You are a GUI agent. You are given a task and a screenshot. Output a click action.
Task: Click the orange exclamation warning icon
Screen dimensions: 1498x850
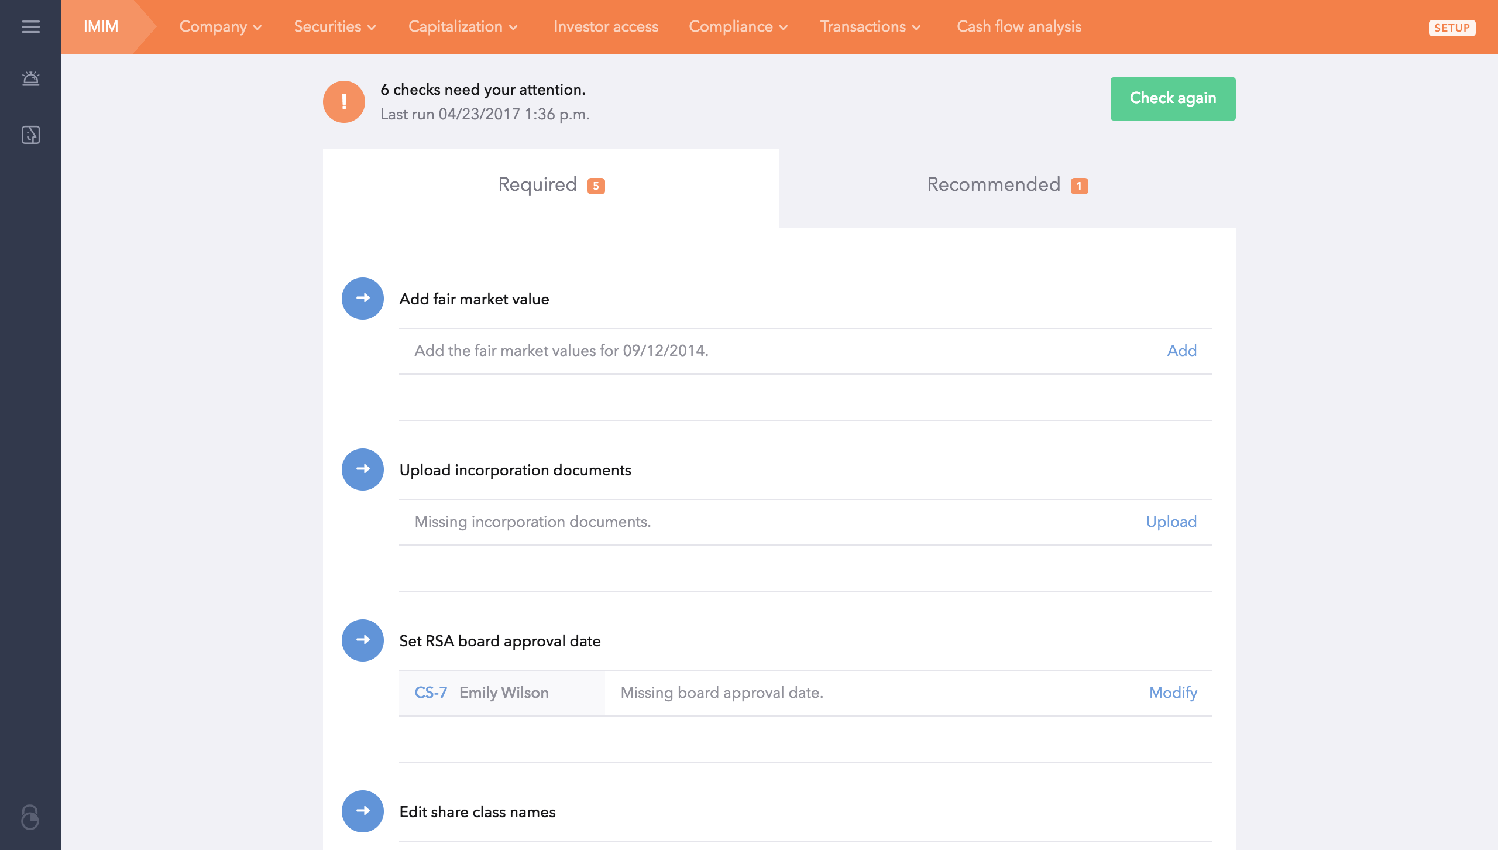click(x=344, y=102)
